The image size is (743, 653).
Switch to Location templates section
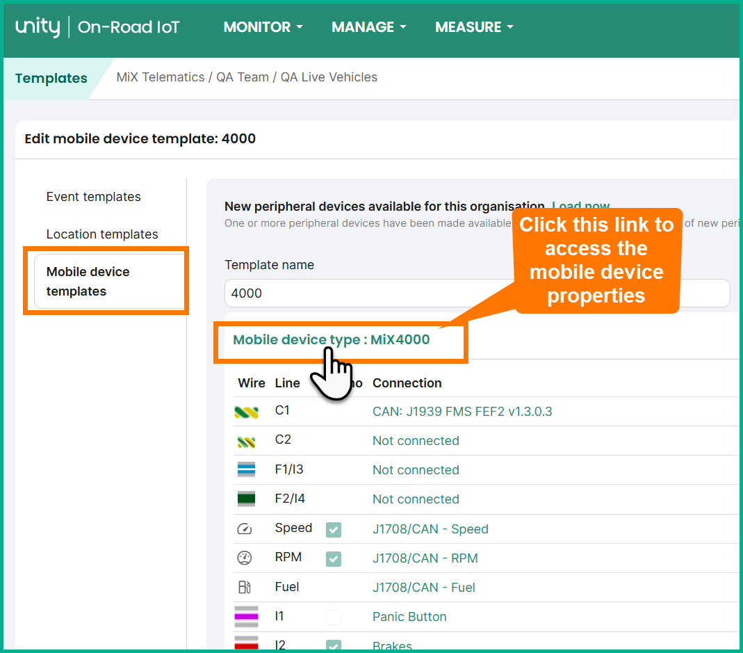[x=102, y=234]
